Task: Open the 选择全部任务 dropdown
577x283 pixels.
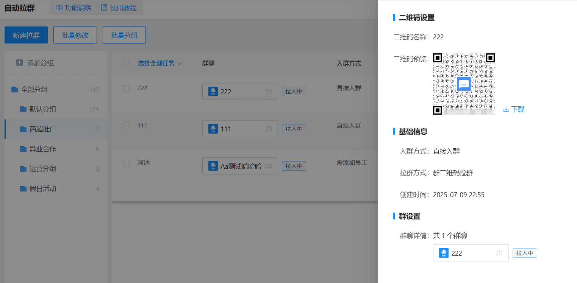Action: pyautogui.click(x=160, y=63)
